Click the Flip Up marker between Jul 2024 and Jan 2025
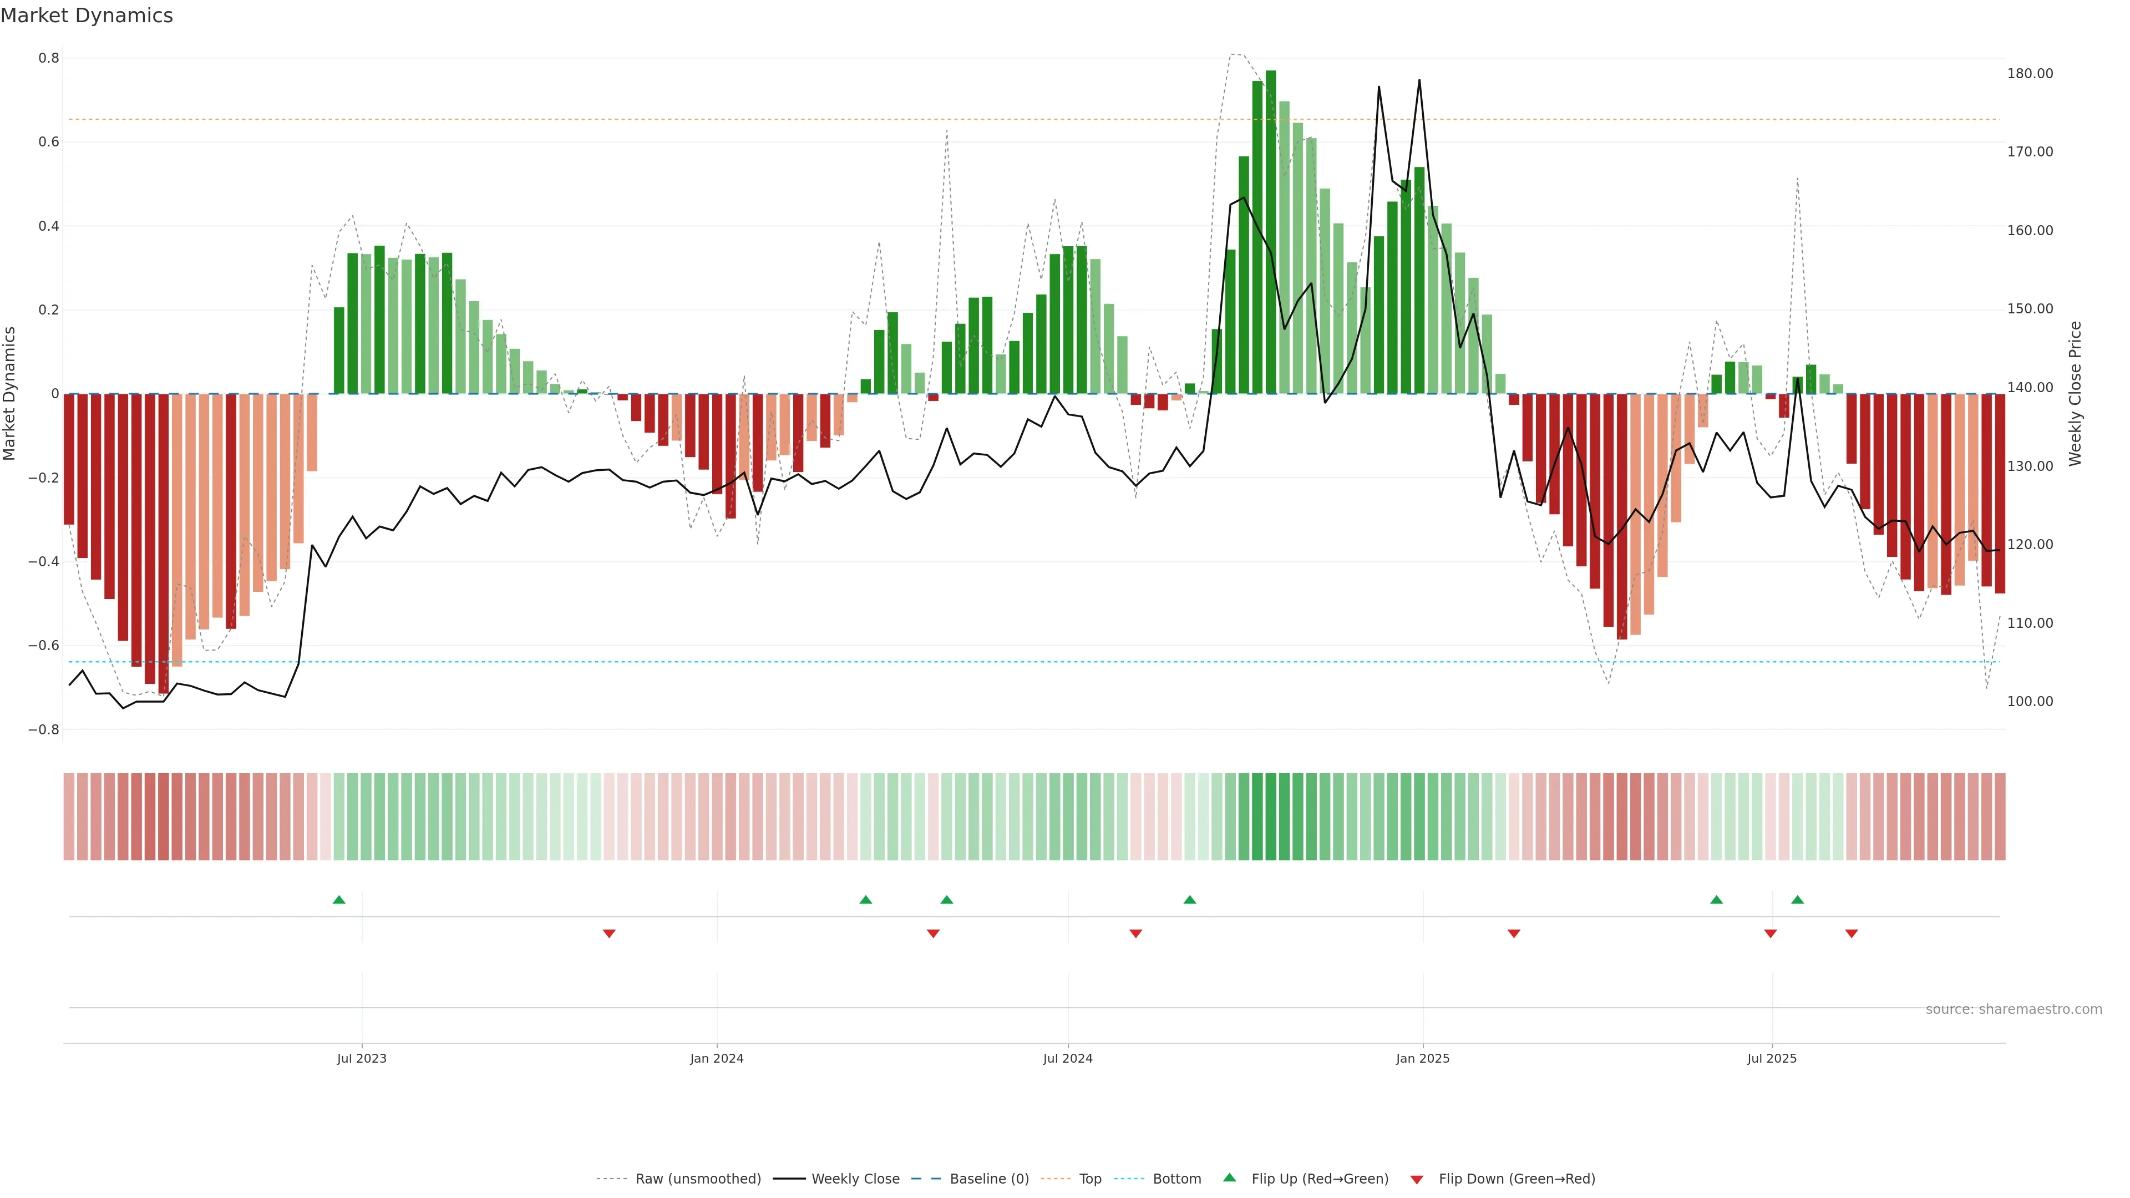This screenshot has height=1198, width=2130. (1190, 900)
